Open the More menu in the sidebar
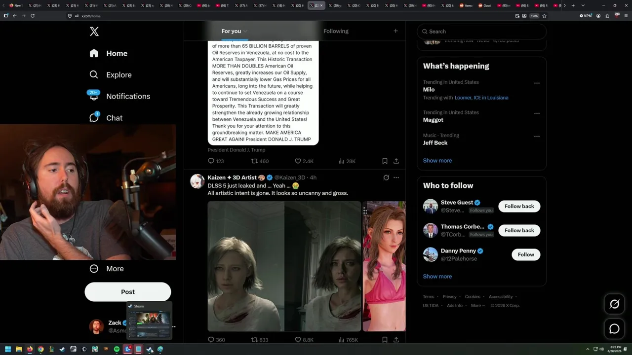The image size is (632, 355). coord(107,269)
